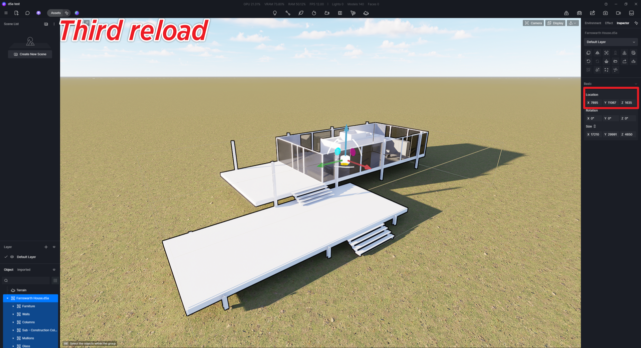Viewport: 641px width, 348px height.
Task: Open the Default Layer dropdown in Inspector
Action: 611,42
